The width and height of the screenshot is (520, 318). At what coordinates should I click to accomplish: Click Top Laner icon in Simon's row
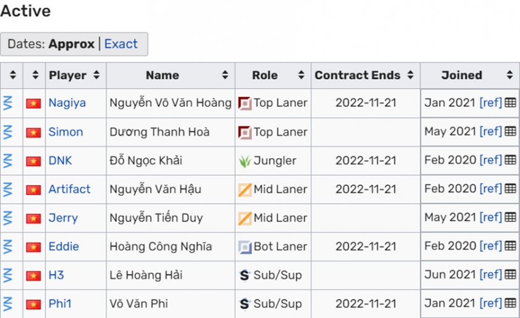(x=245, y=133)
